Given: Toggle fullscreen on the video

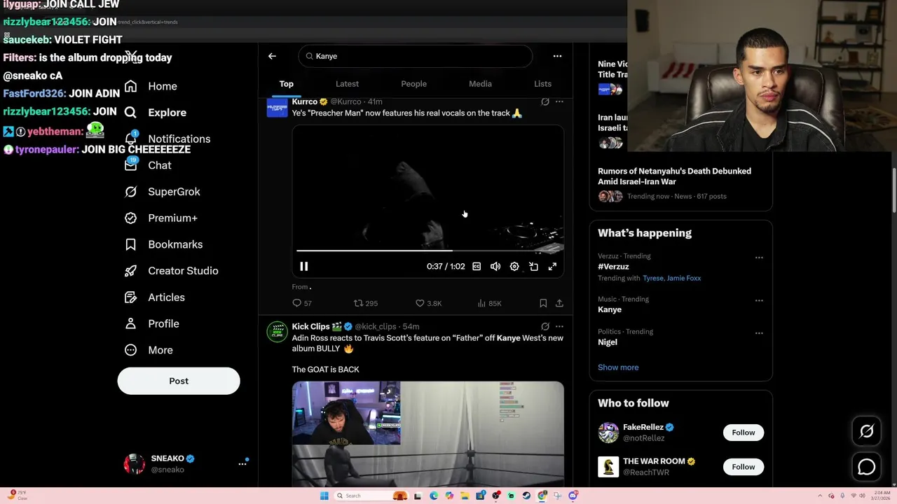Looking at the screenshot, I should coord(552,267).
